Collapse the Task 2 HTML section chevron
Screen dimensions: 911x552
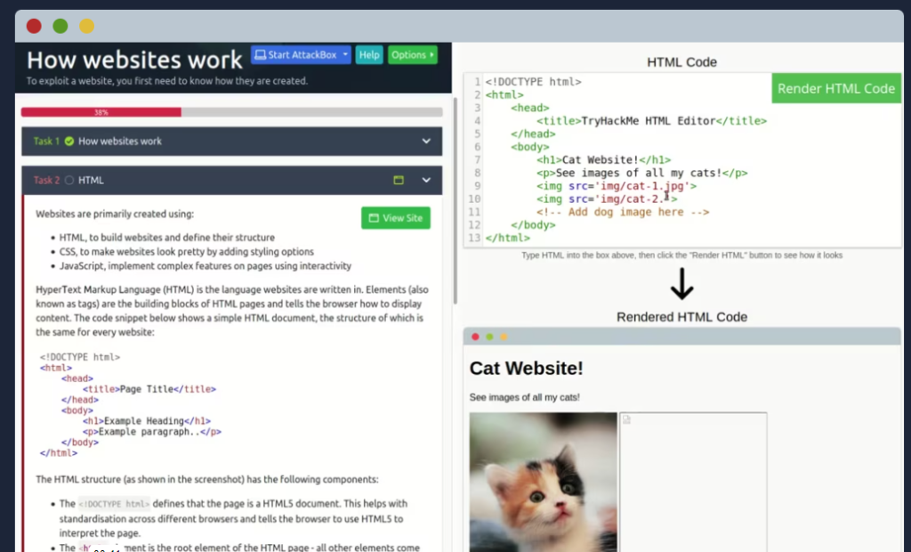pyautogui.click(x=426, y=181)
